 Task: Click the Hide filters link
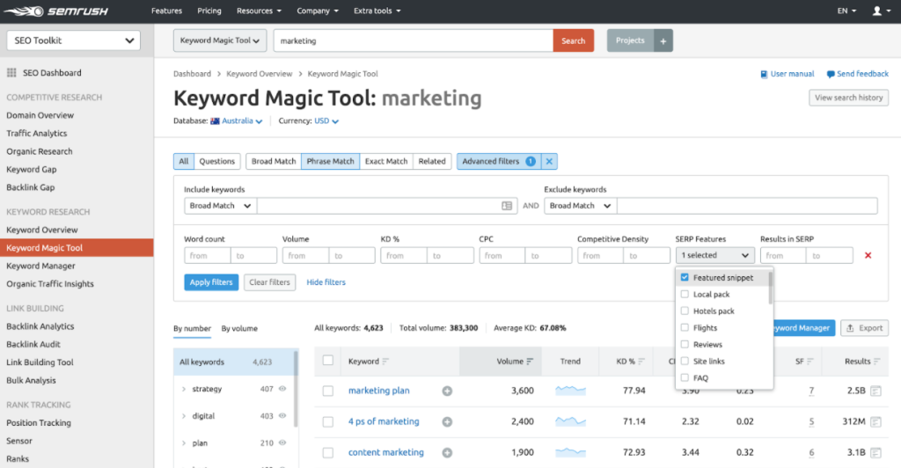tap(326, 282)
